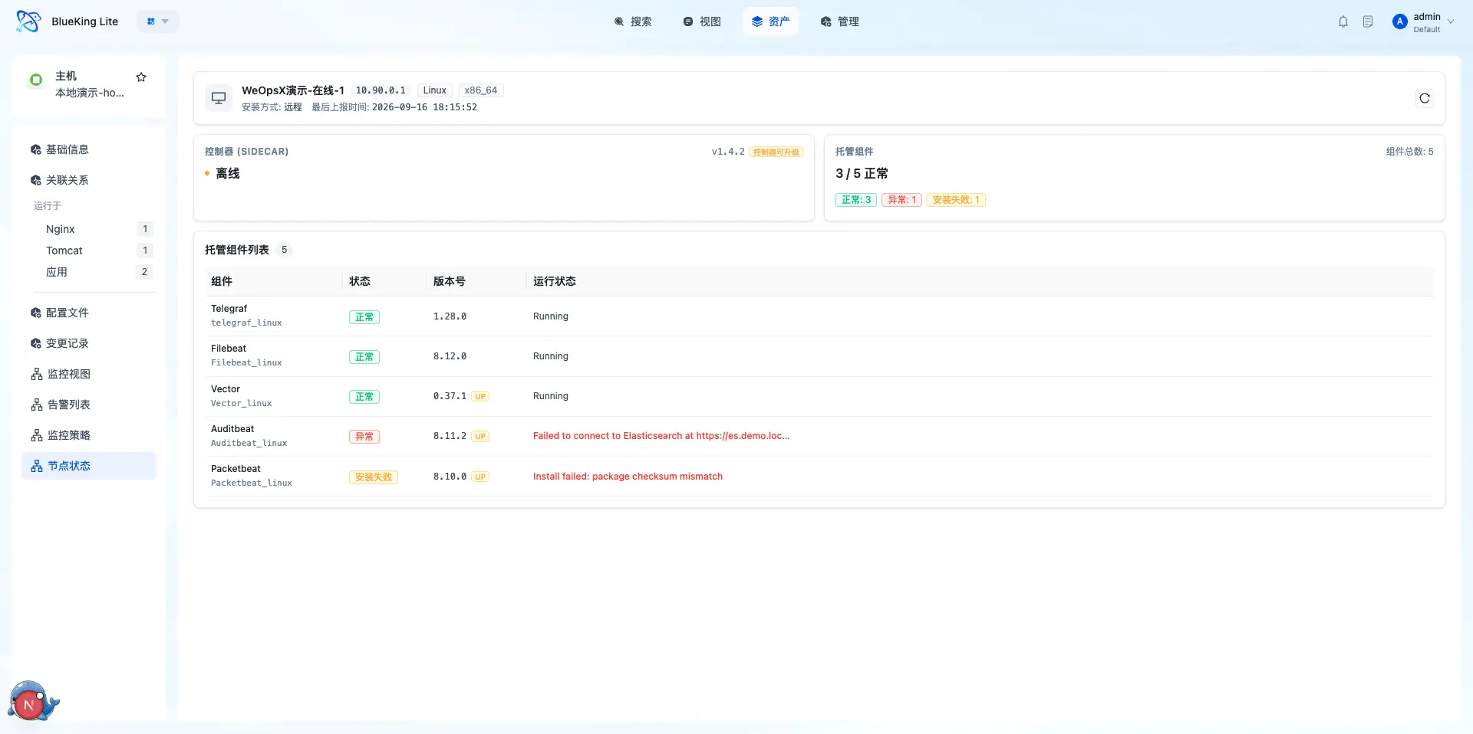This screenshot has width=1473, height=734.
Task: Click the Telegraf component row name
Action: (x=229, y=309)
